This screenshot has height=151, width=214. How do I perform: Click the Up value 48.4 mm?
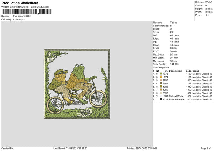175,42
